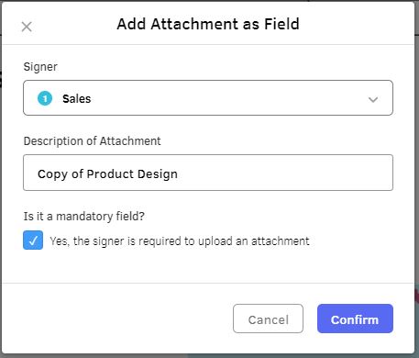Click the Cancel button

[268, 319]
